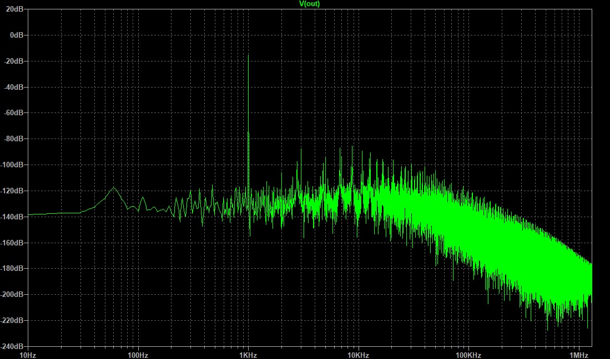The width and height of the screenshot is (610, 359).
Task: Select the 100Hz frequency axis label
Action: coord(138,354)
